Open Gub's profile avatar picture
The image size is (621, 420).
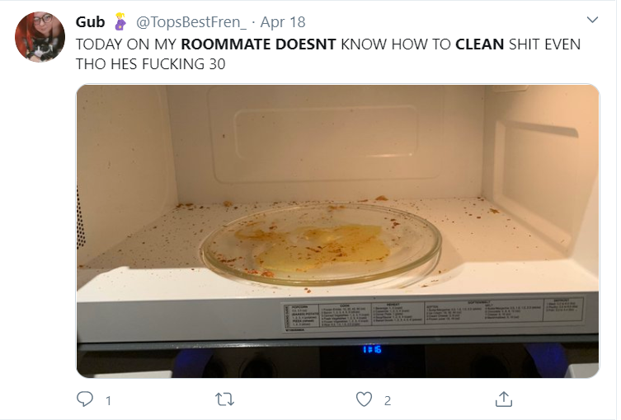point(40,37)
